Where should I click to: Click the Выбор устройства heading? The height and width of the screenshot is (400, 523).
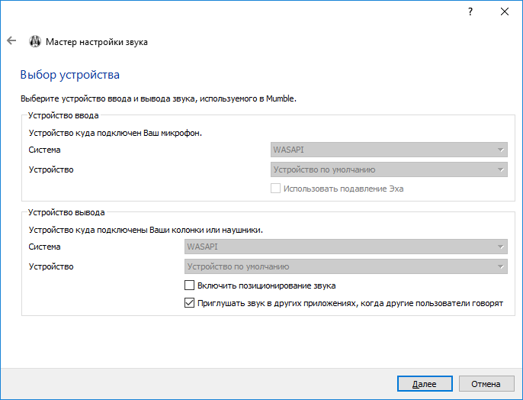(69, 75)
